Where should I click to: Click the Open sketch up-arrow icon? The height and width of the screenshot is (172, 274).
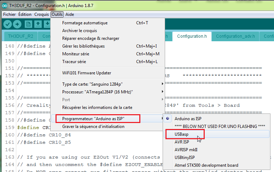coord(38,24)
